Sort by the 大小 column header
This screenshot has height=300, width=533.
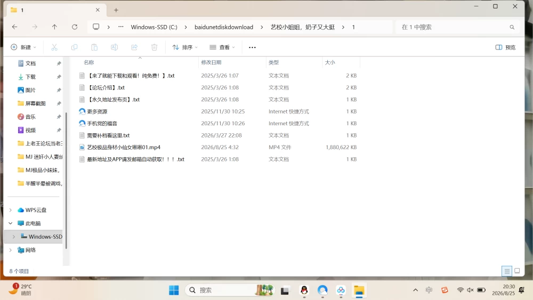(x=330, y=62)
